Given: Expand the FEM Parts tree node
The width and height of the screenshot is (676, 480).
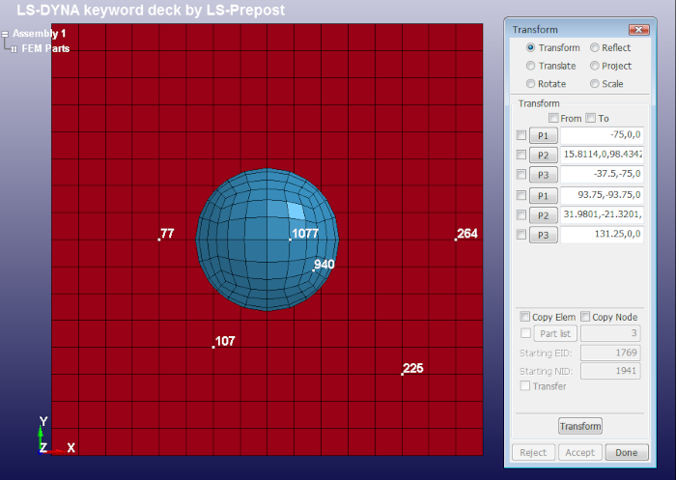Looking at the screenshot, I should tap(14, 48).
